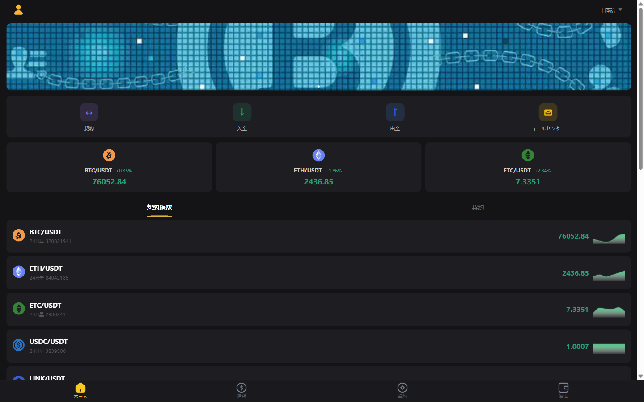Click the ETH/USDT row sparkline chart

(x=609, y=276)
